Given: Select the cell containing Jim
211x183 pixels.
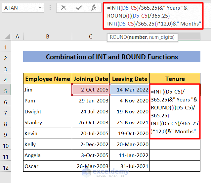Looking at the screenshot, I should [x=48, y=90].
